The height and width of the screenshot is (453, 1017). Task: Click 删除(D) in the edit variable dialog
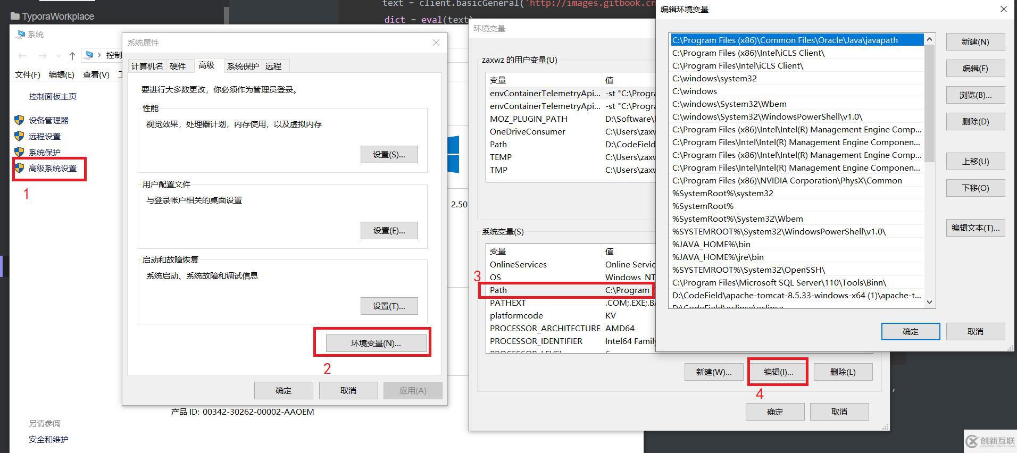click(x=976, y=121)
